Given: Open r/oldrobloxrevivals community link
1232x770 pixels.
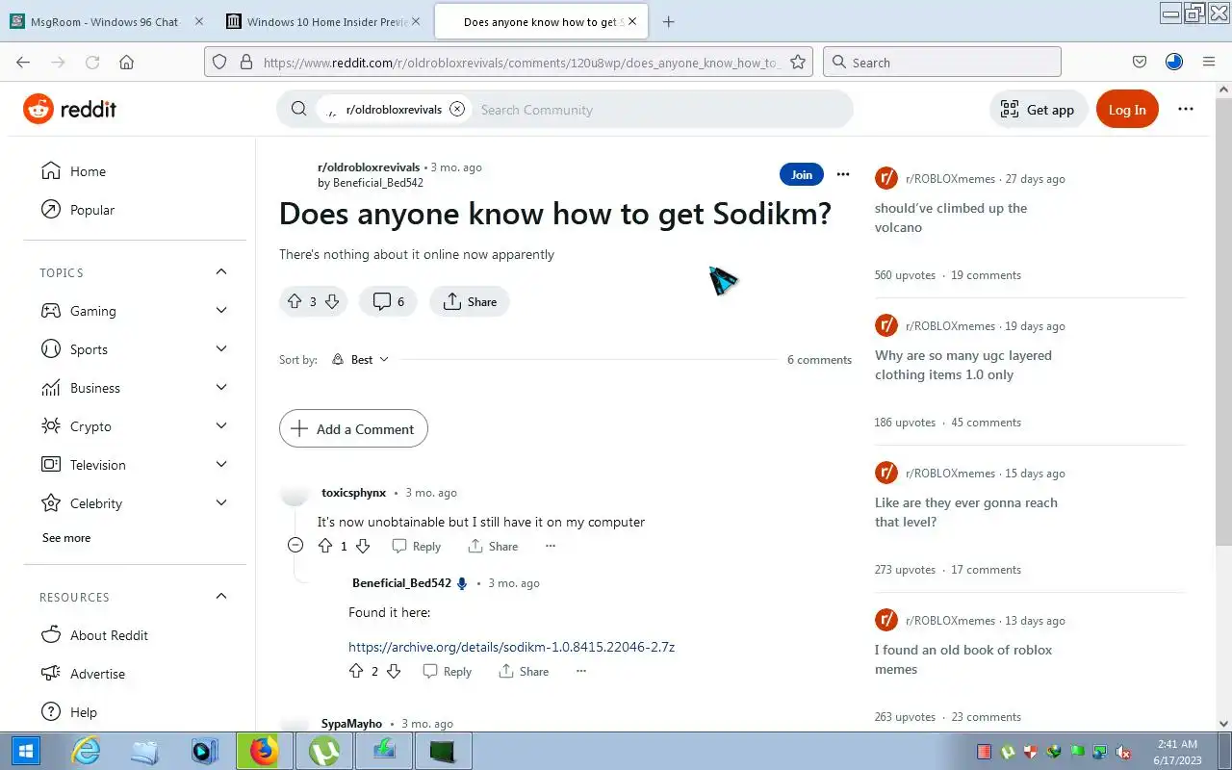Looking at the screenshot, I should click(369, 167).
